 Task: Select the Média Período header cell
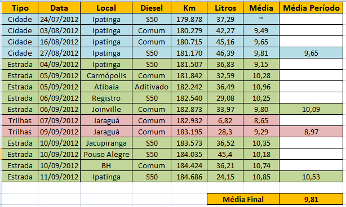pos(311,8)
